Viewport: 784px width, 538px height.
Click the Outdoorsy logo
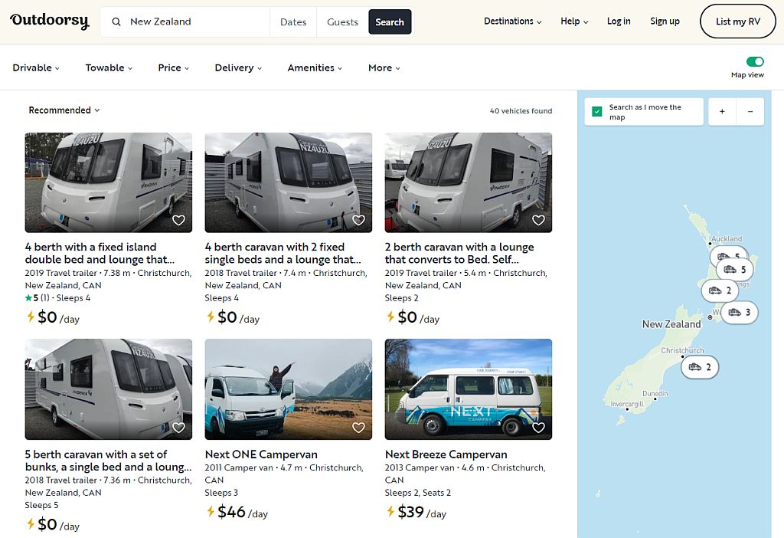(x=49, y=21)
